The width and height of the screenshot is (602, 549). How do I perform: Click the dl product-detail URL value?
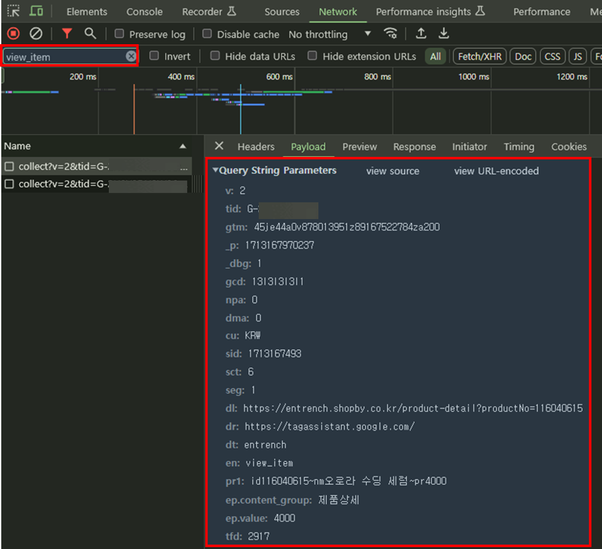click(413, 408)
